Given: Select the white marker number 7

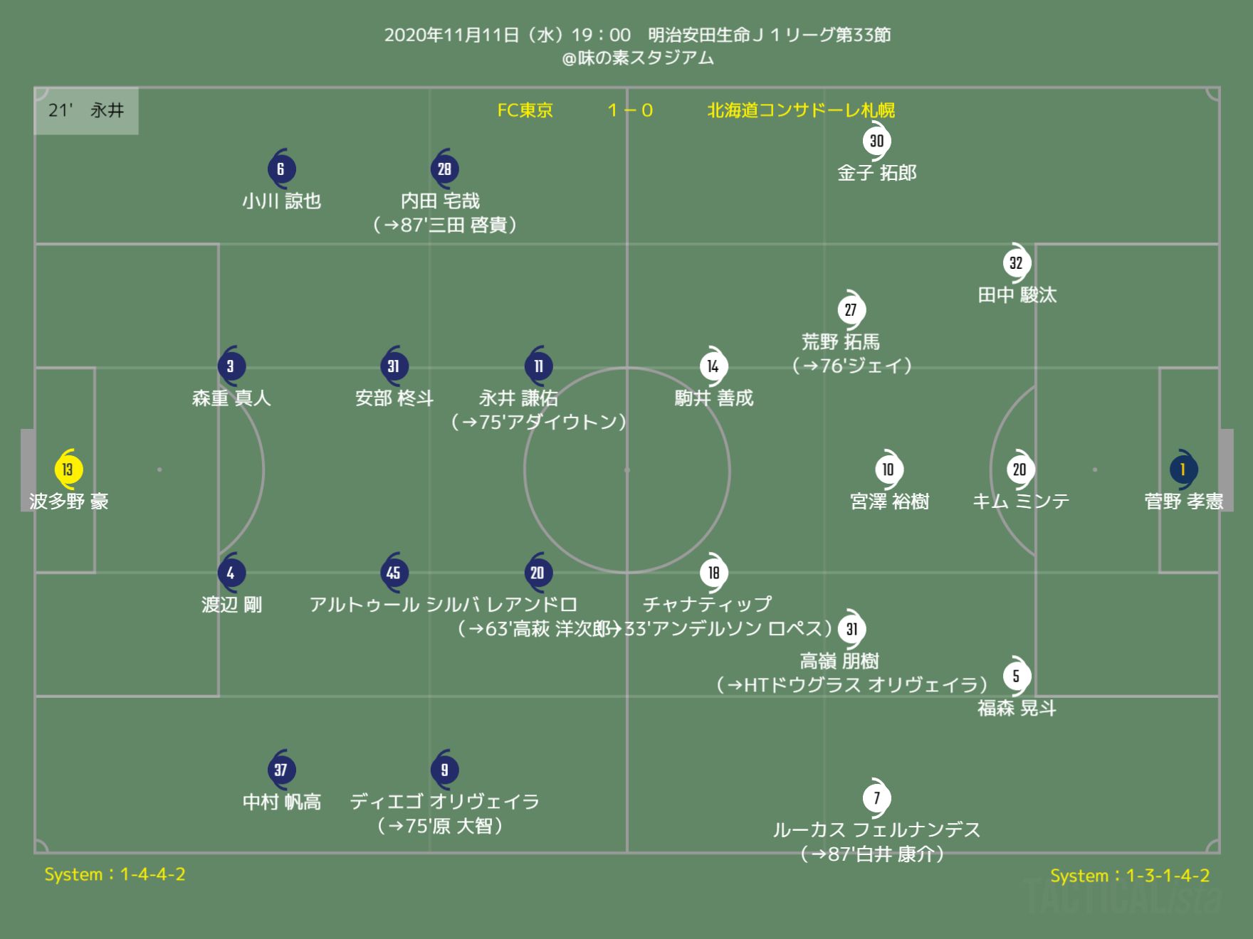Looking at the screenshot, I should click(x=876, y=798).
